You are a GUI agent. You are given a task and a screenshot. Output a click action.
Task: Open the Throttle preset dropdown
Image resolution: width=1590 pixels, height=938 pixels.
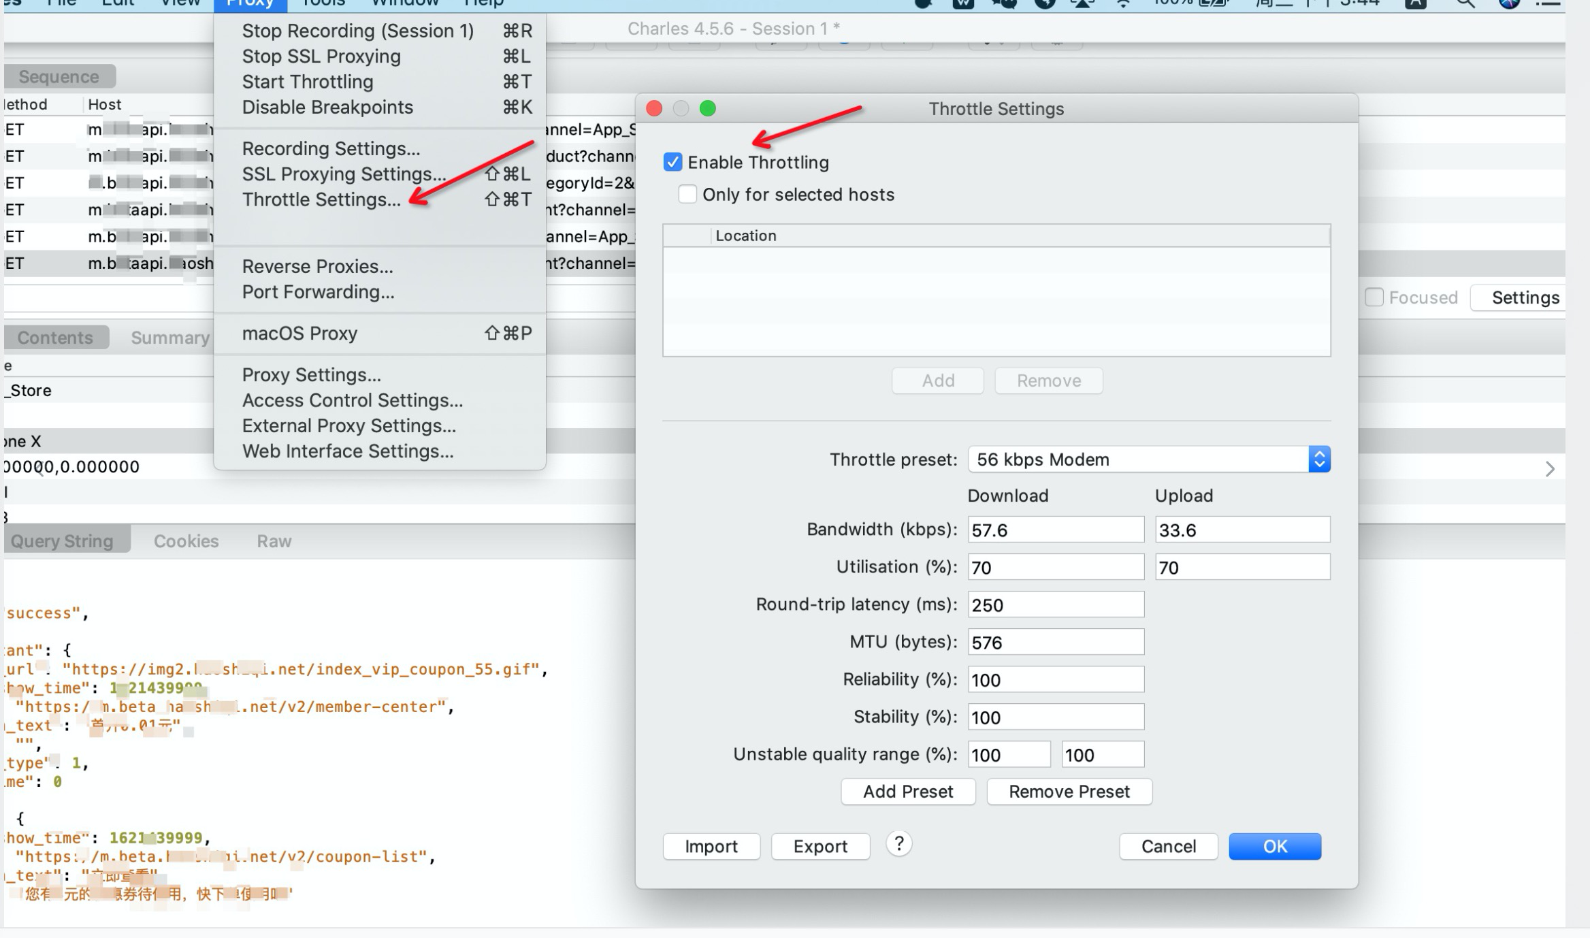pos(1148,459)
